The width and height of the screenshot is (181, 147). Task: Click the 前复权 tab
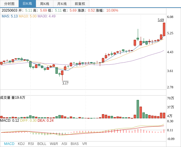[x=80, y=4]
